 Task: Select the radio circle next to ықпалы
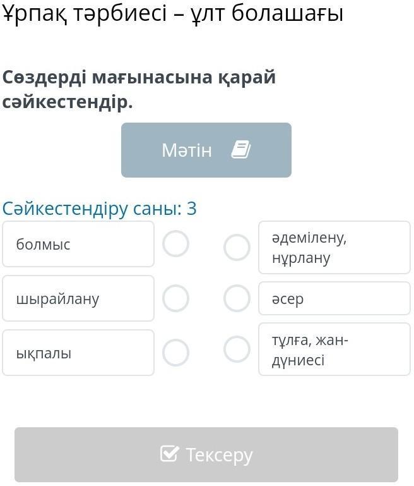175,353
